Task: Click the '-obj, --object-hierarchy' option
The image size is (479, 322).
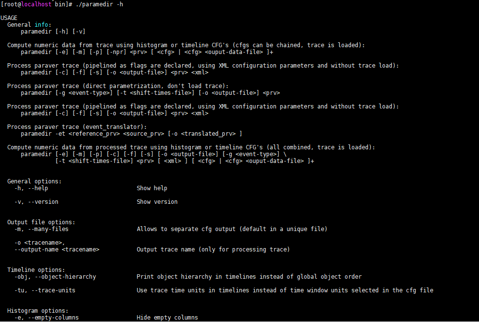Action: [55, 277]
